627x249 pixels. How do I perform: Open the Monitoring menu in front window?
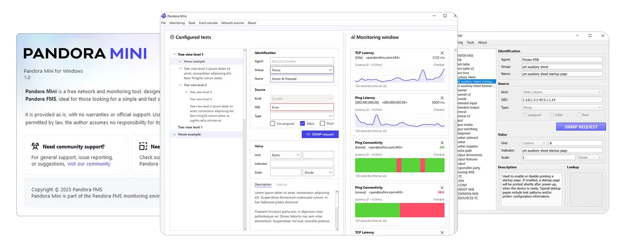[177, 23]
